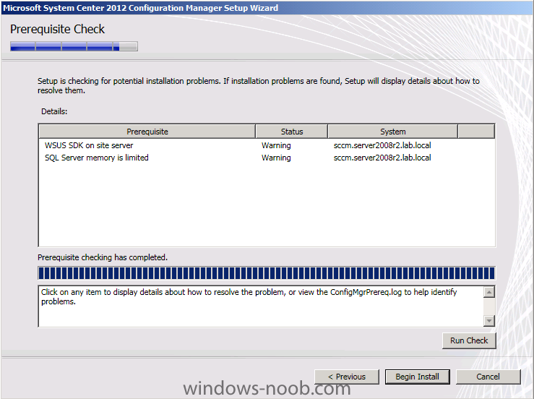Select the SQL Server memory is limited row
The width and height of the screenshot is (534, 399).
(x=267, y=158)
